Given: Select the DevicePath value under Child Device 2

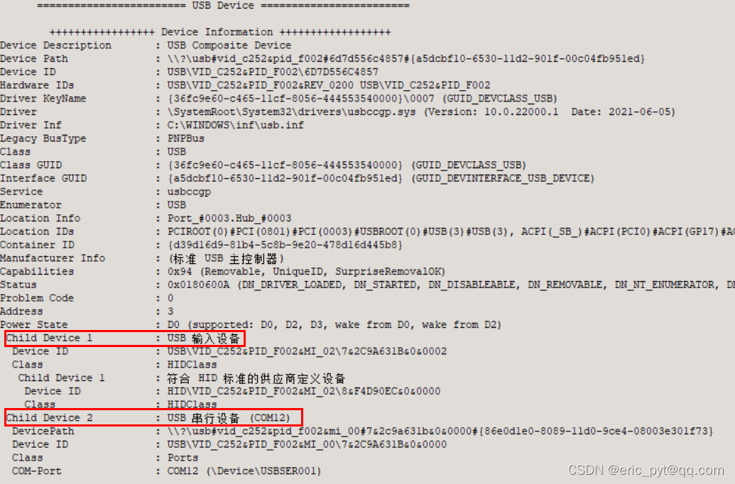Looking at the screenshot, I should pyautogui.click(x=440, y=431).
